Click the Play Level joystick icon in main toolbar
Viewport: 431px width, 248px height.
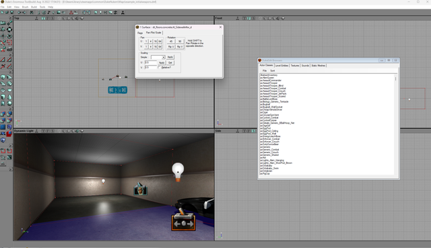pos(123,12)
